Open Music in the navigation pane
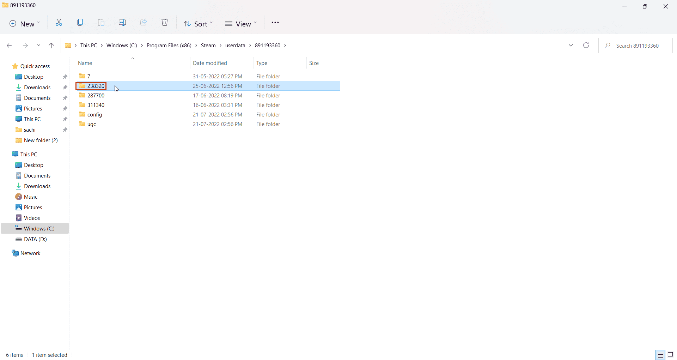 (x=31, y=197)
